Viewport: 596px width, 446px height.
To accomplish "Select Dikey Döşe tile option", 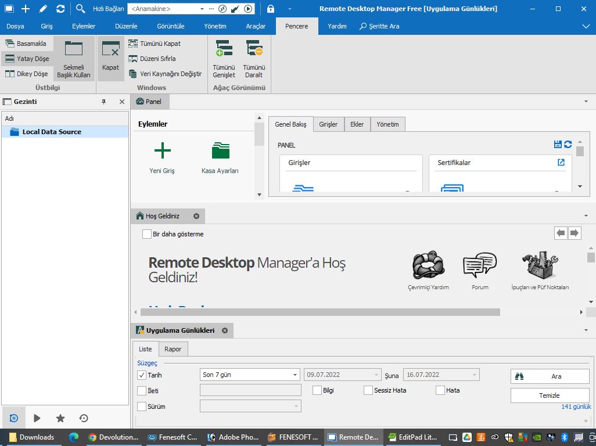I will tap(27, 74).
